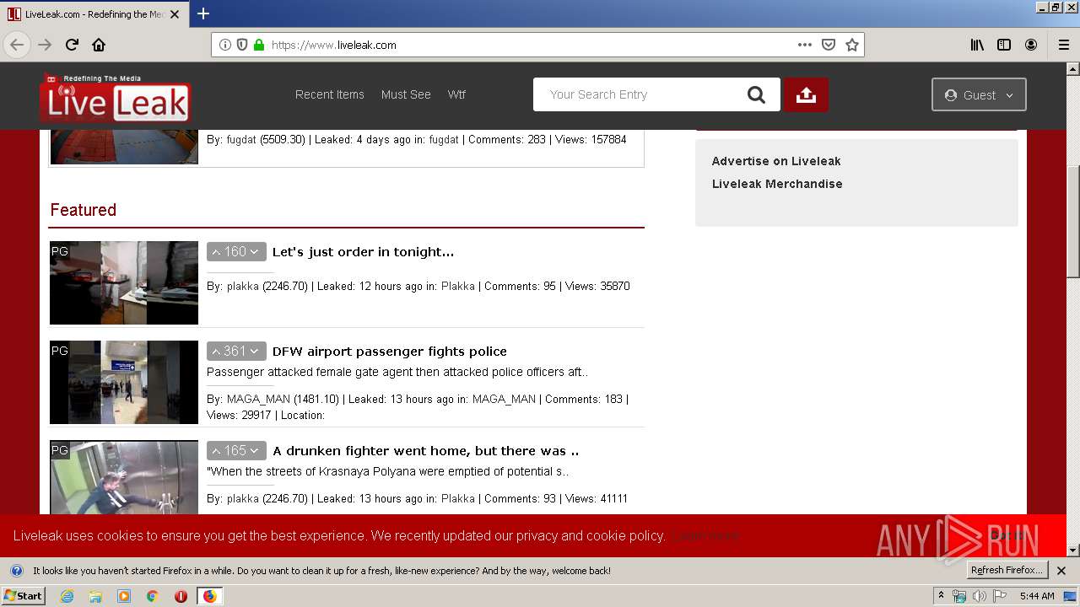Open "Liveleak Merchandise" link
Image resolution: width=1080 pixels, height=607 pixels.
tap(777, 184)
